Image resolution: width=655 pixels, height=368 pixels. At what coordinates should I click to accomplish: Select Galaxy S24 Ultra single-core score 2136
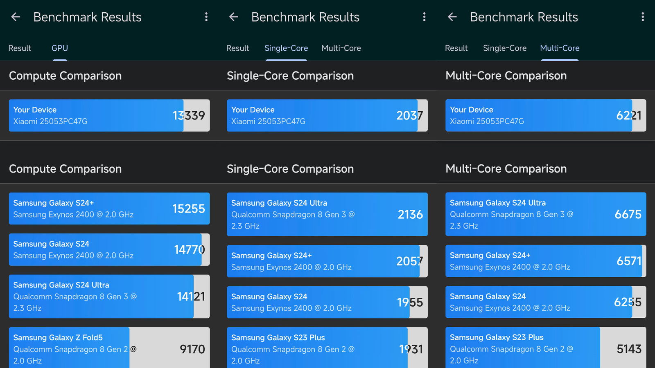pyautogui.click(x=327, y=214)
